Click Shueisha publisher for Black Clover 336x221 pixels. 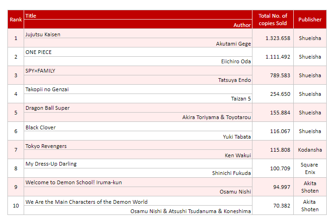[310, 131]
